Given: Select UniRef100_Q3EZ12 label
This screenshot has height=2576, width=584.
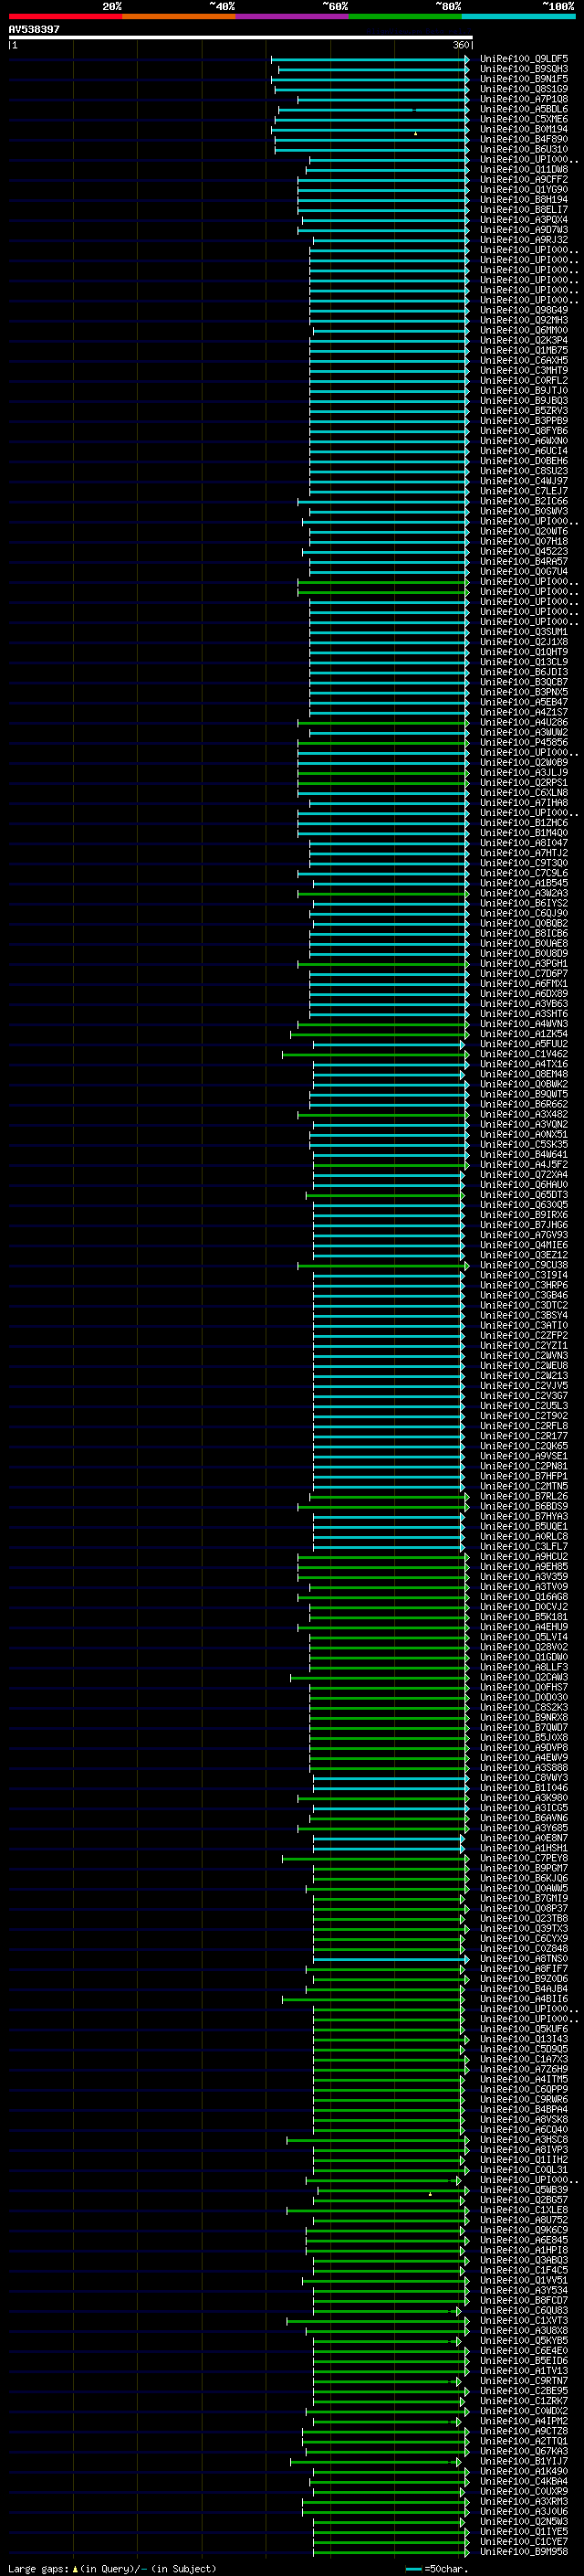Looking at the screenshot, I should [x=523, y=1254].
